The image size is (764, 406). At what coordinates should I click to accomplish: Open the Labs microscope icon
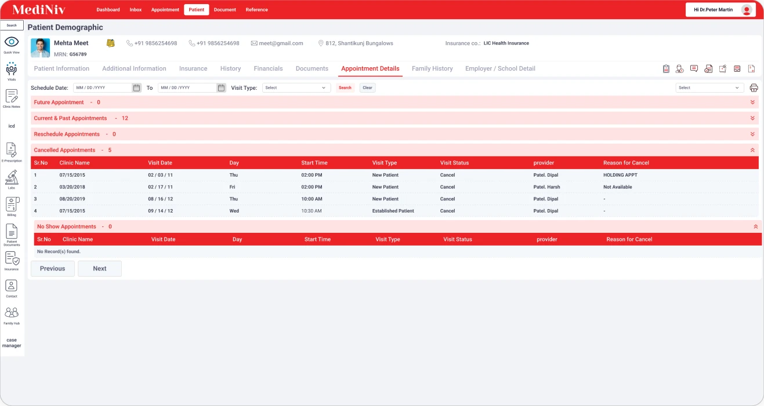coord(12,178)
